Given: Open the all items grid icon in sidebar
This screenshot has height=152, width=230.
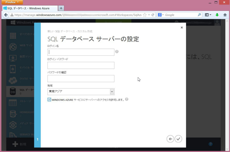Looking at the screenshot, I should [x=13, y=36].
